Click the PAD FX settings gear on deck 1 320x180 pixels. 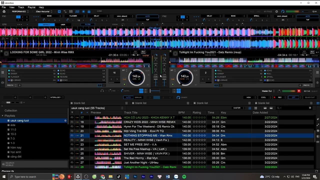20,85
